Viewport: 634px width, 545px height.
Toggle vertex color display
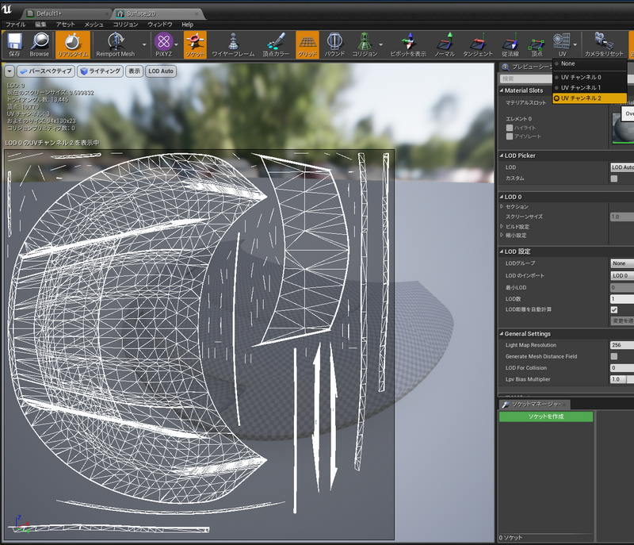click(276, 45)
